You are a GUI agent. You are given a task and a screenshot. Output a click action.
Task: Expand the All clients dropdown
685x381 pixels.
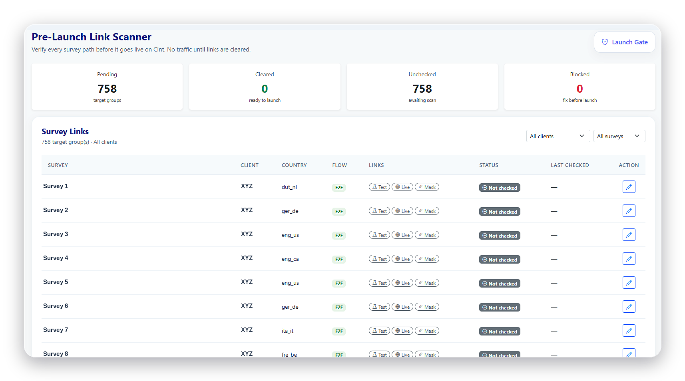(558, 136)
